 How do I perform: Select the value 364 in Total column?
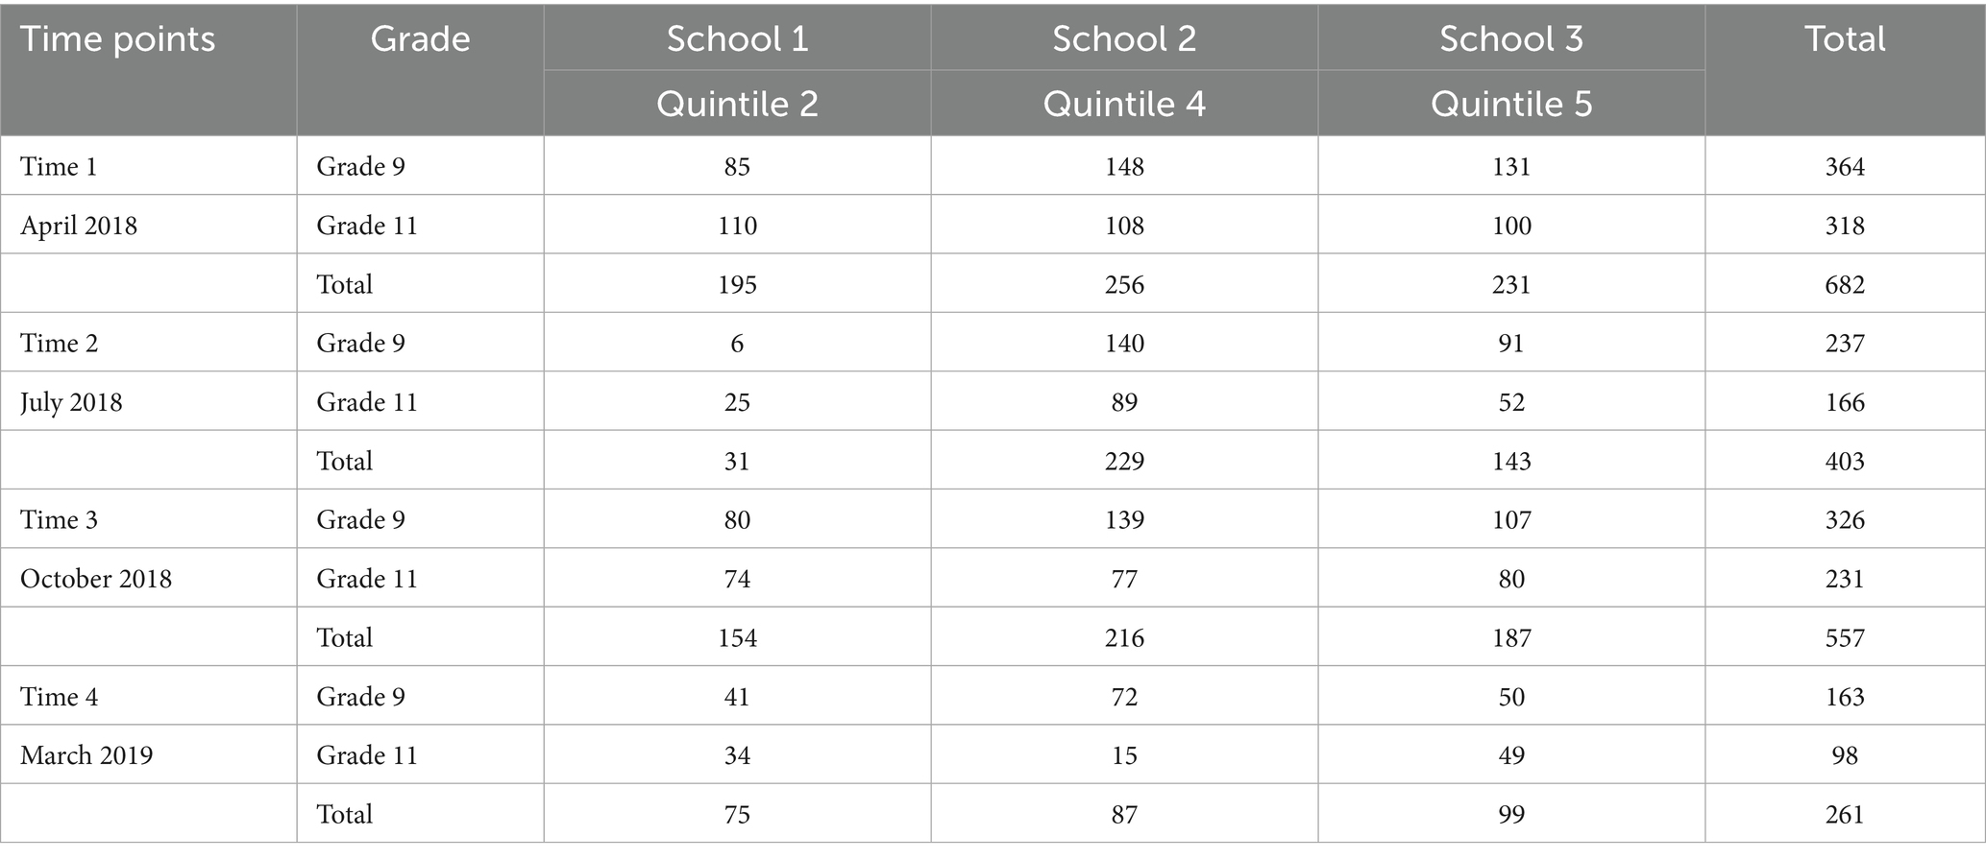1845,167
